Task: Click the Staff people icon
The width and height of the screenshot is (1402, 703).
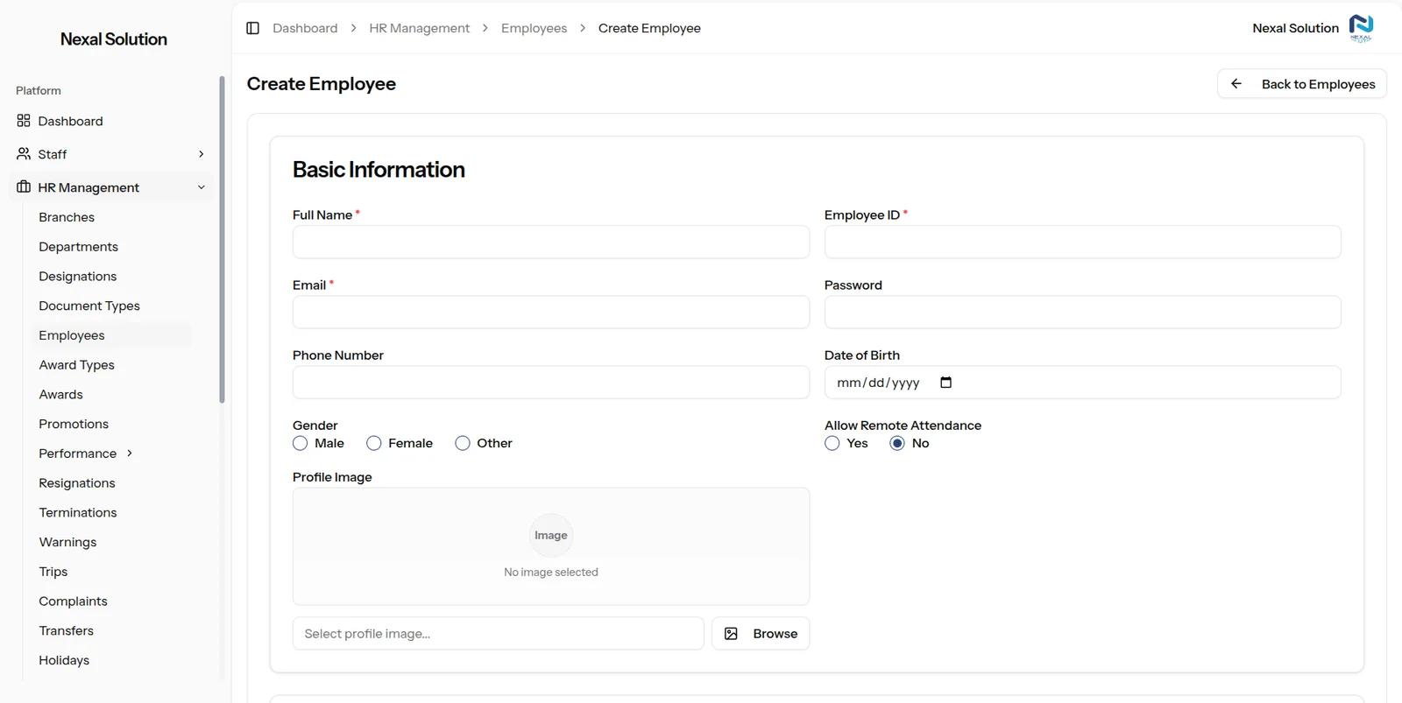Action: [x=24, y=154]
